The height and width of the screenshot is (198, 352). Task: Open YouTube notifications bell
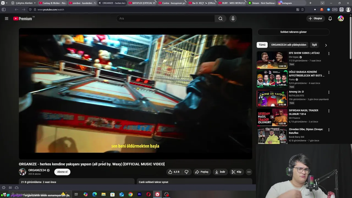pyautogui.click(x=330, y=18)
